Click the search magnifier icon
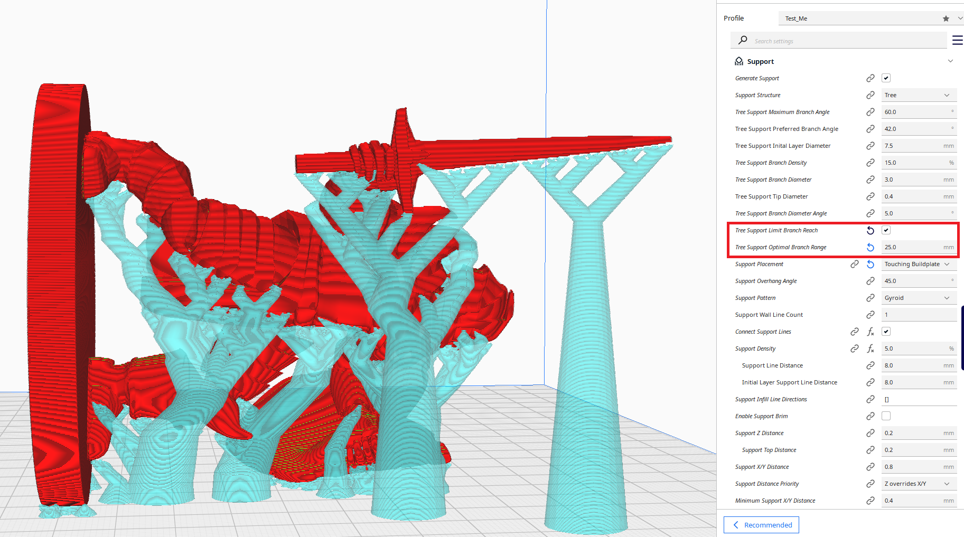 (743, 40)
